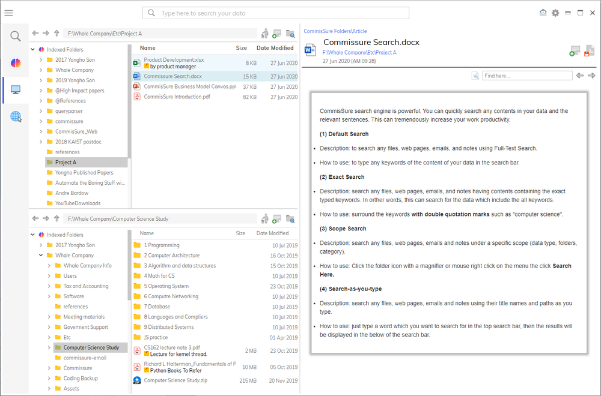Go forward in the Project A pane
The image size is (601, 396).
46,33
